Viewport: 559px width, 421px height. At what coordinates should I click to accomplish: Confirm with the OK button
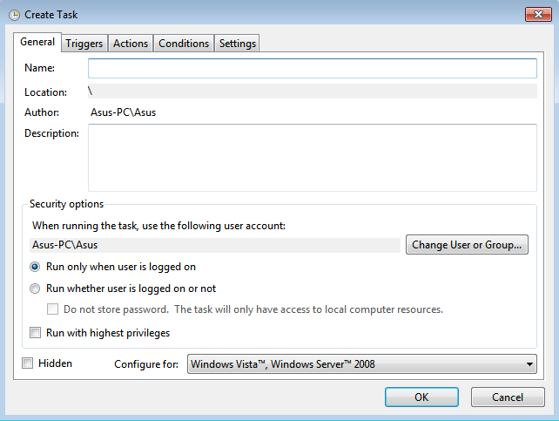coord(421,397)
